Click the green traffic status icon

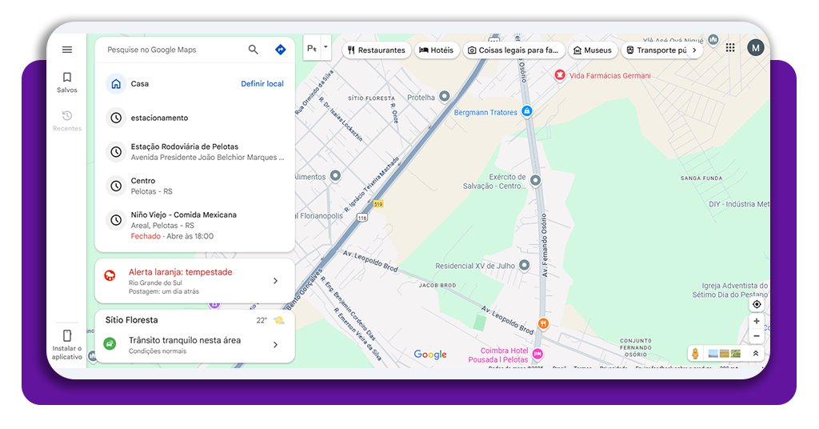[x=110, y=344]
